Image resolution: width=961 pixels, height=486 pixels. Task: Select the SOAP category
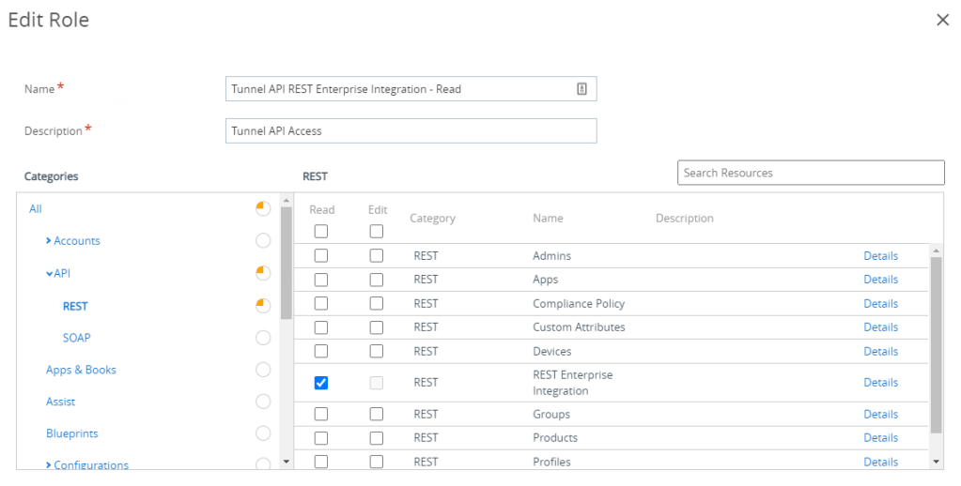coord(76,338)
